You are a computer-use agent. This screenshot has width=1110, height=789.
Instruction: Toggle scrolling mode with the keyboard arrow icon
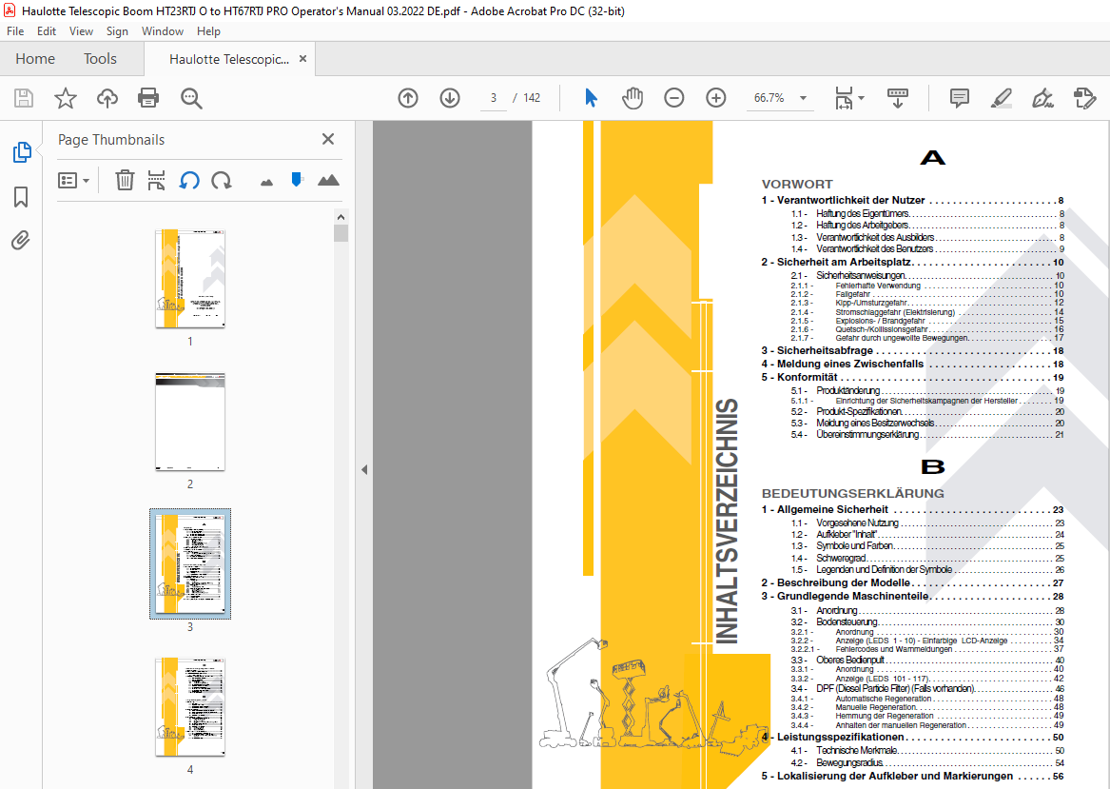pyautogui.click(x=898, y=98)
